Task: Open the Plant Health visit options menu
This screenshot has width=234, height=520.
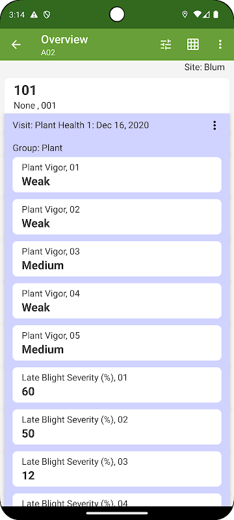Action: tap(214, 125)
